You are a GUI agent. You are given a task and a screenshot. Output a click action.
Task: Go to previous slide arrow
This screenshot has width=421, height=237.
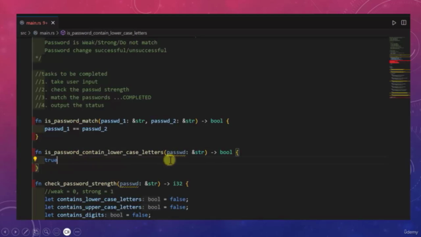pos(5,232)
